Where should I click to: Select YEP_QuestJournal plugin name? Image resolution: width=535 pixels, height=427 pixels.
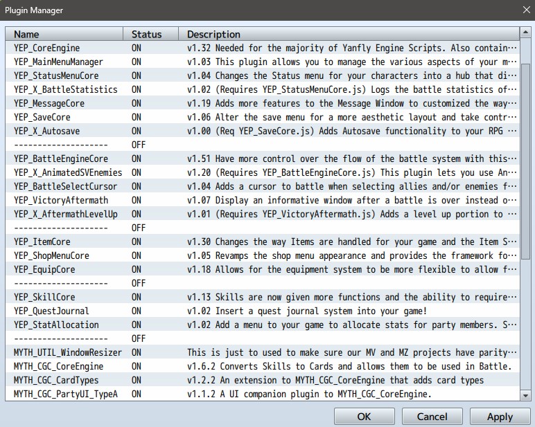(51, 311)
